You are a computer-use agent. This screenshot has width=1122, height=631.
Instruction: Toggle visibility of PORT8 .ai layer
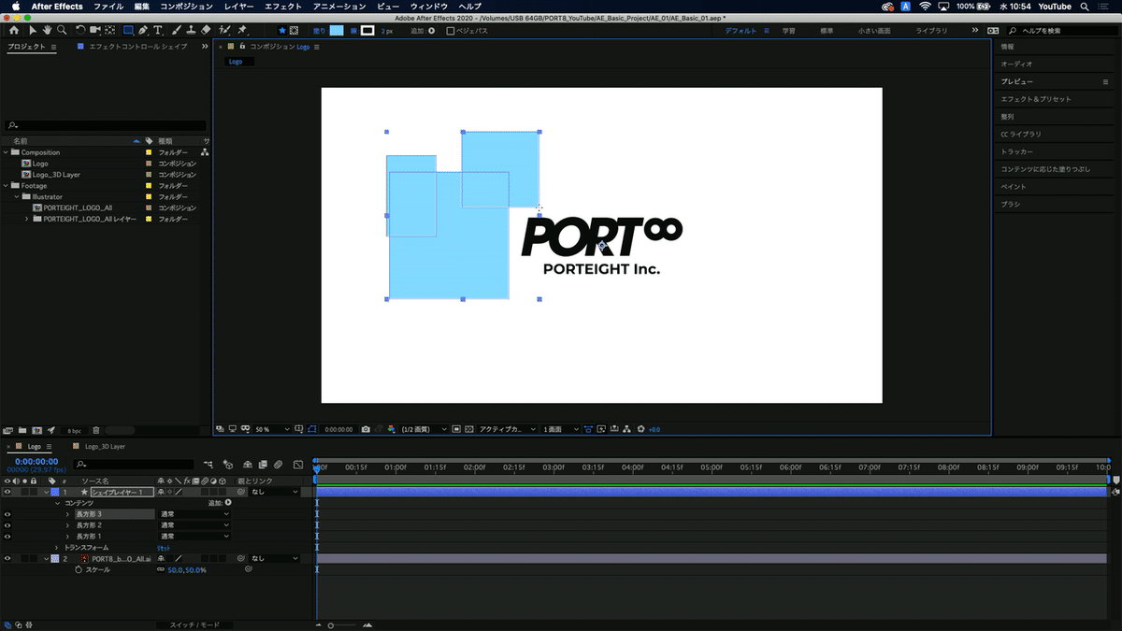tap(7, 558)
